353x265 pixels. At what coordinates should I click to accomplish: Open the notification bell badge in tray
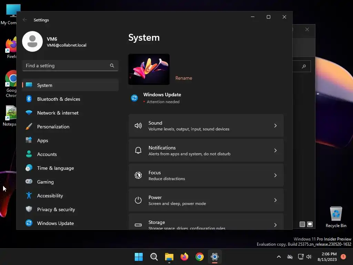coord(343,257)
